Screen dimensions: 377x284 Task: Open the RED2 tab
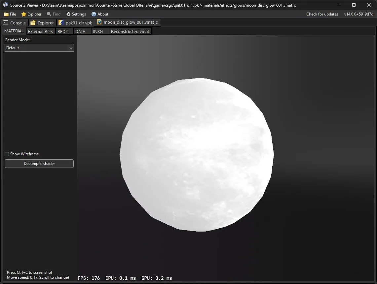click(x=62, y=31)
